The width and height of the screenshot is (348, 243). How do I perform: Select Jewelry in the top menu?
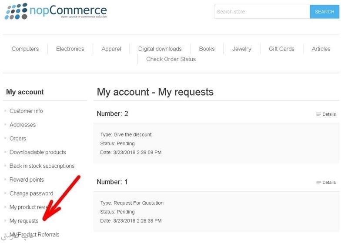point(241,49)
